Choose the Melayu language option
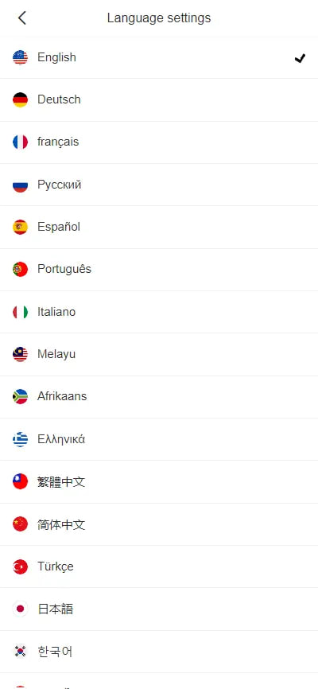The width and height of the screenshot is (318, 689). (x=159, y=354)
